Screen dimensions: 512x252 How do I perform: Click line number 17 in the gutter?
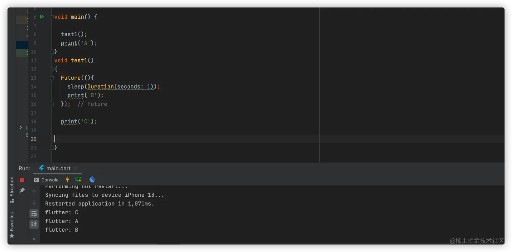(x=34, y=113)
